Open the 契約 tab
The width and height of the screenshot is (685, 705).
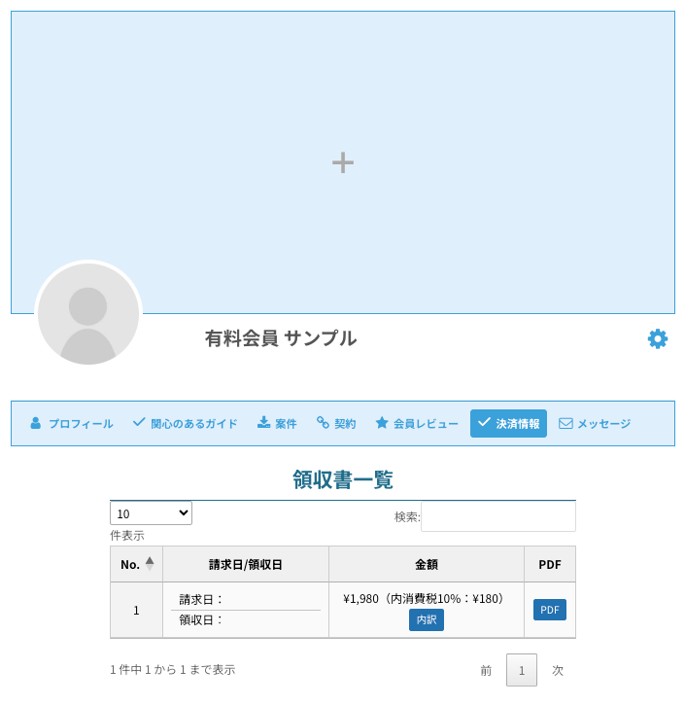point(336,424)
